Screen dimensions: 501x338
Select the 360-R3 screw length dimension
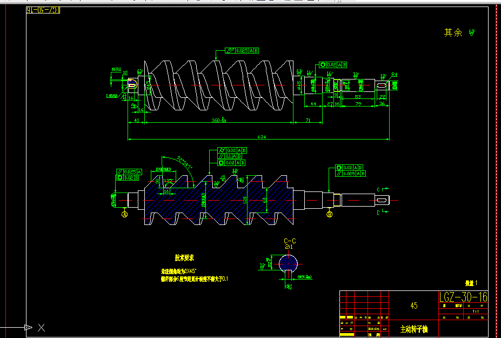pyautogui.click(x=219, y=120)
